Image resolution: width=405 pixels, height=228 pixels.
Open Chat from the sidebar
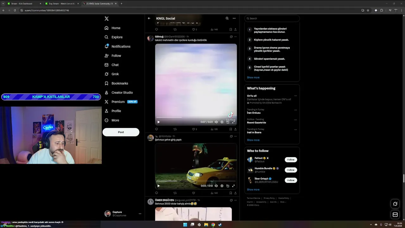[112, 65]
